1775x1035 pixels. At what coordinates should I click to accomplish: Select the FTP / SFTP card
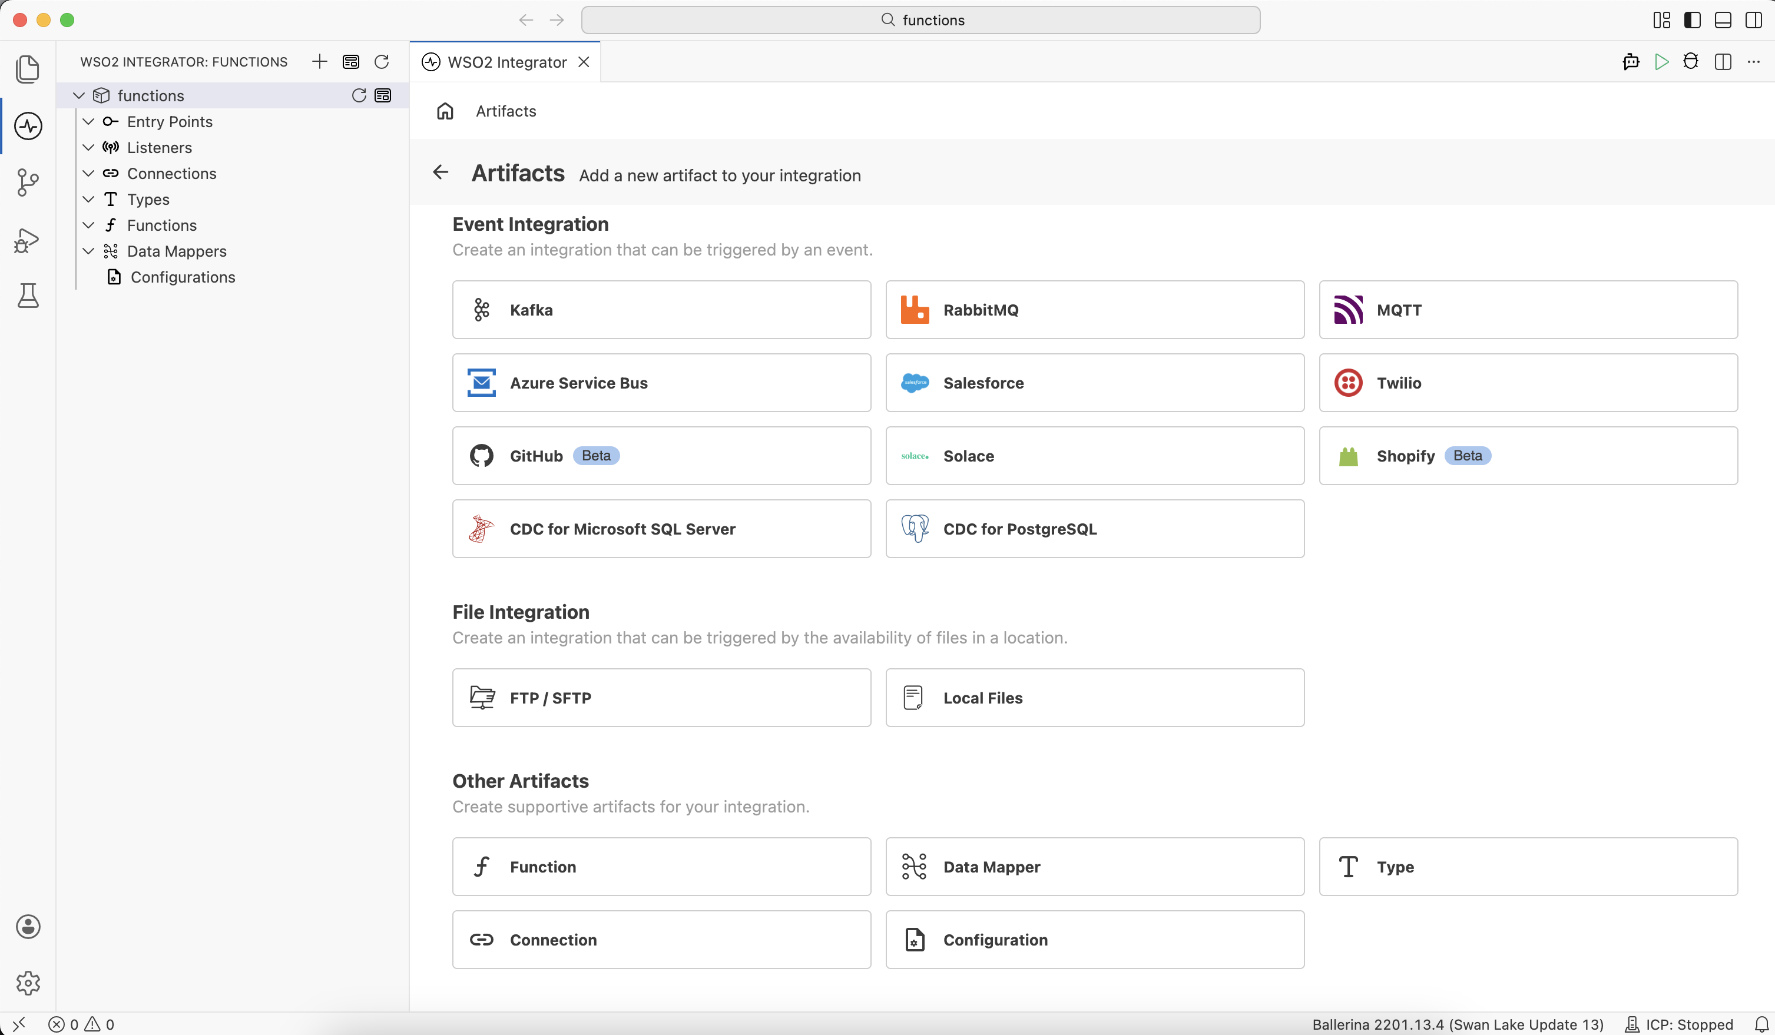coord(661,698)
